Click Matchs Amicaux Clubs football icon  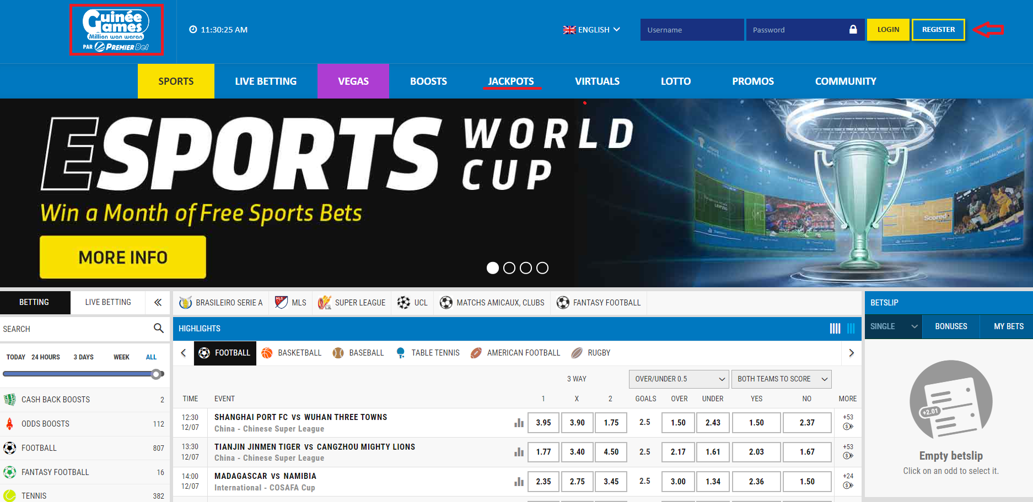[446, 302]
